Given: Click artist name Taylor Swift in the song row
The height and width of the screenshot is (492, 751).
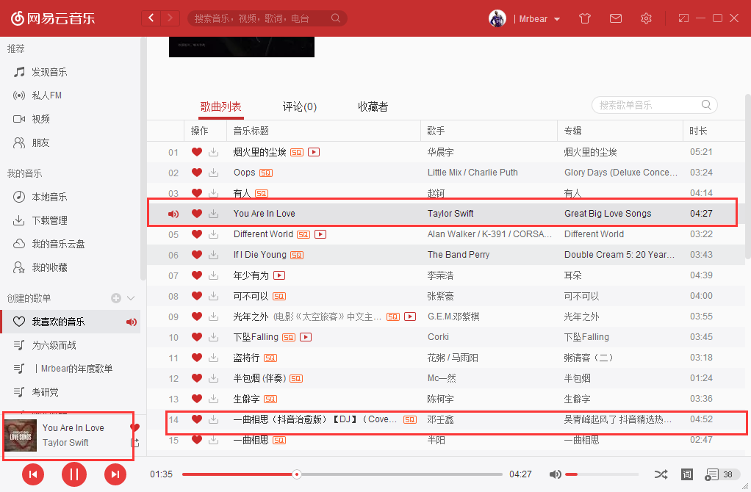Looking at the screenshot, I should pos(450,214).
